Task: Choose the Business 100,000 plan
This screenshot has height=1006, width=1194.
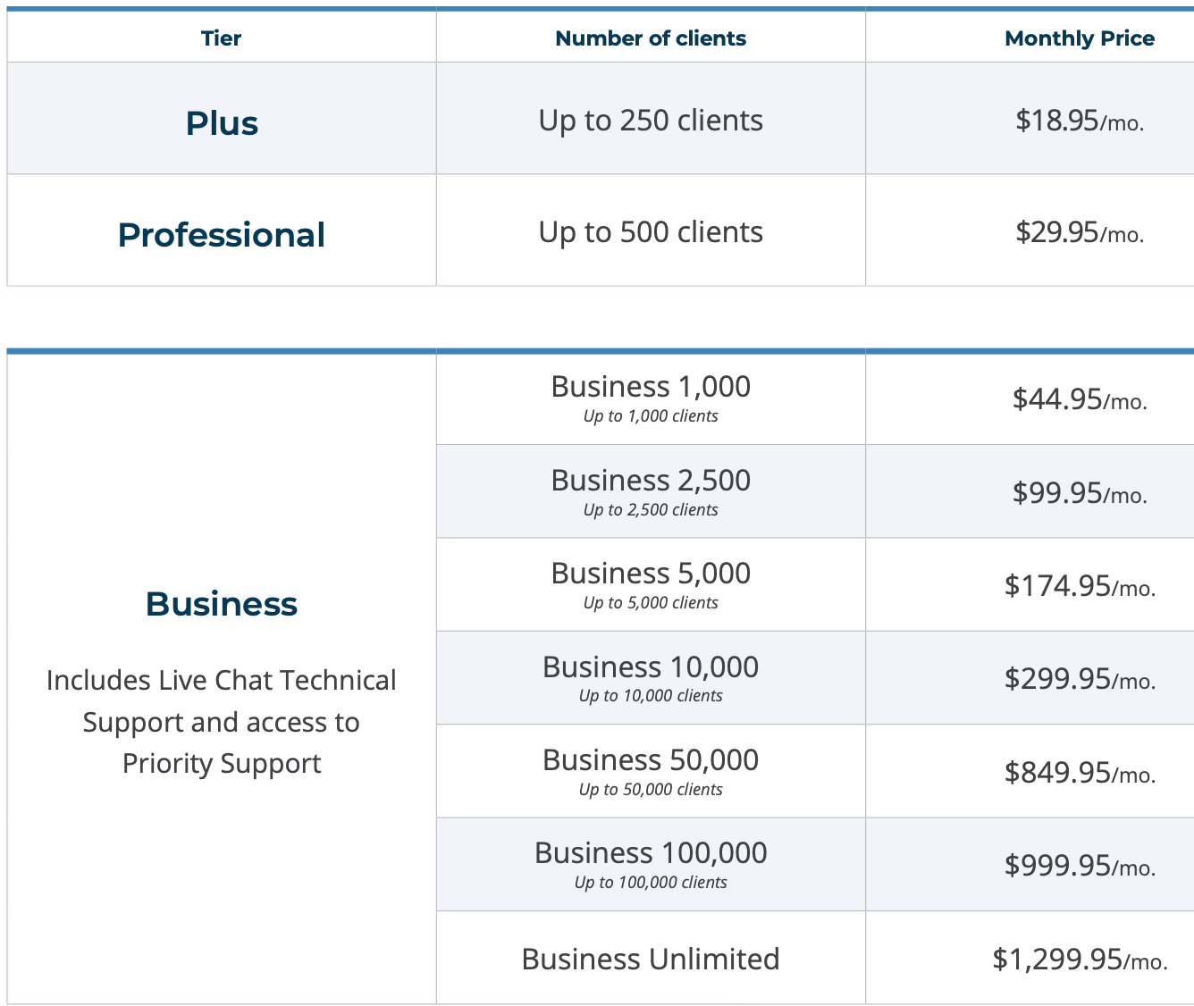Action: pyautogui.click(x=651, y=865)
